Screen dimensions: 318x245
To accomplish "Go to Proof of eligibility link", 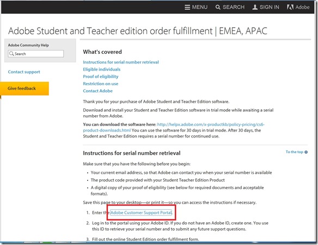I will pyautogui.click(x=101, y=77).
